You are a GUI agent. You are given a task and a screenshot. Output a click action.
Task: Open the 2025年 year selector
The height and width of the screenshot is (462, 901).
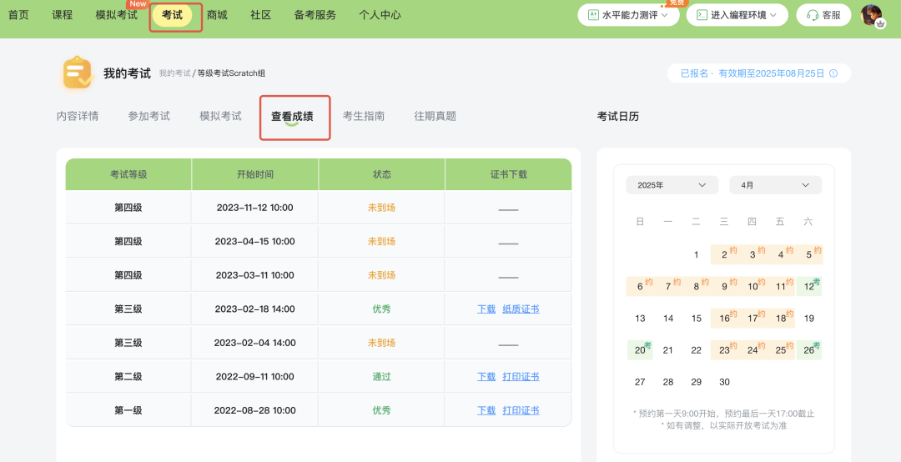point(672,185)
